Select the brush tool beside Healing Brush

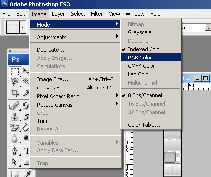point(26,106)
